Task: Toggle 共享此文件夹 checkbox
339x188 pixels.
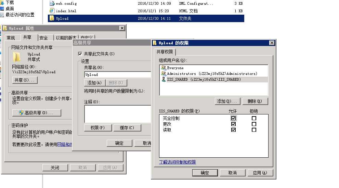Action: (80, 54)
